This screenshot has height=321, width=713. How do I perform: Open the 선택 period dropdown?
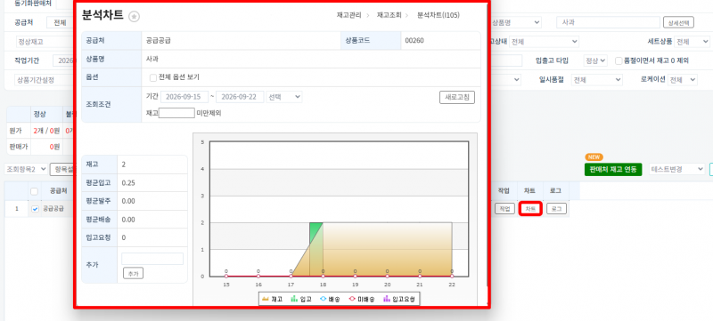284,97
